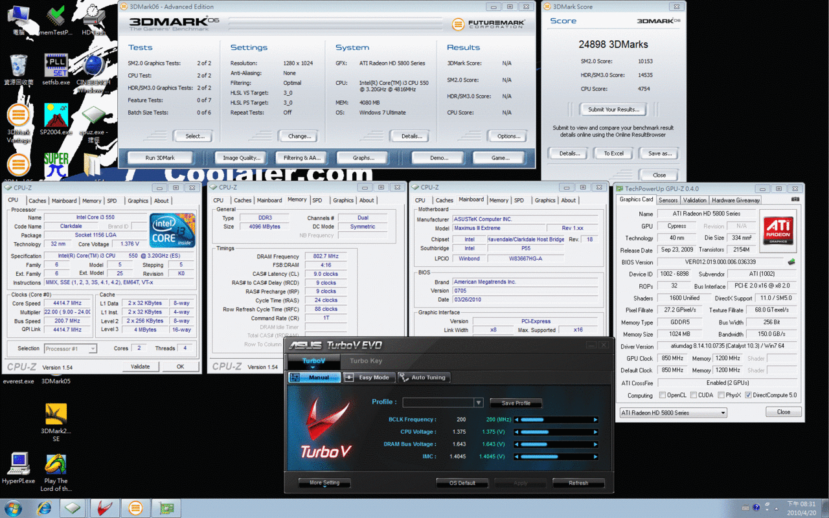Screen dimensions: 829x518
Task: Adjust the BCLK Frequency slider
Action: click(557, 420)
